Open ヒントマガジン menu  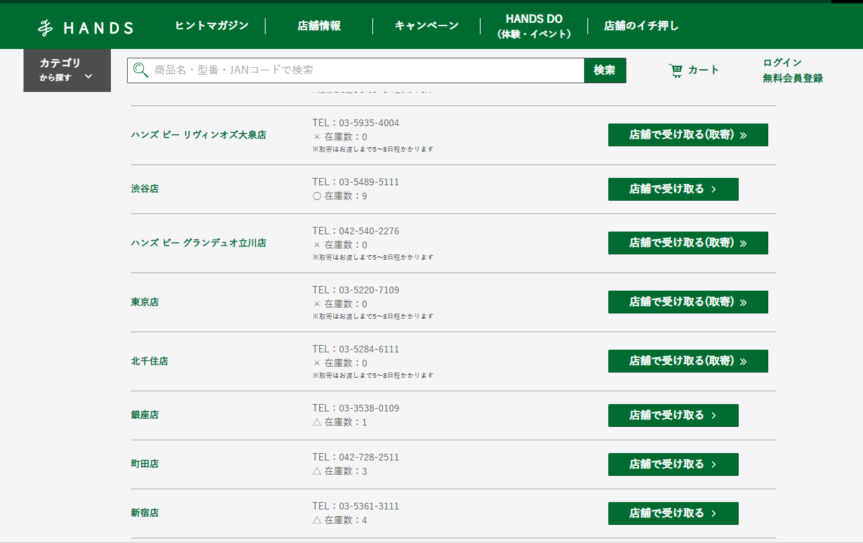(212, 26)
